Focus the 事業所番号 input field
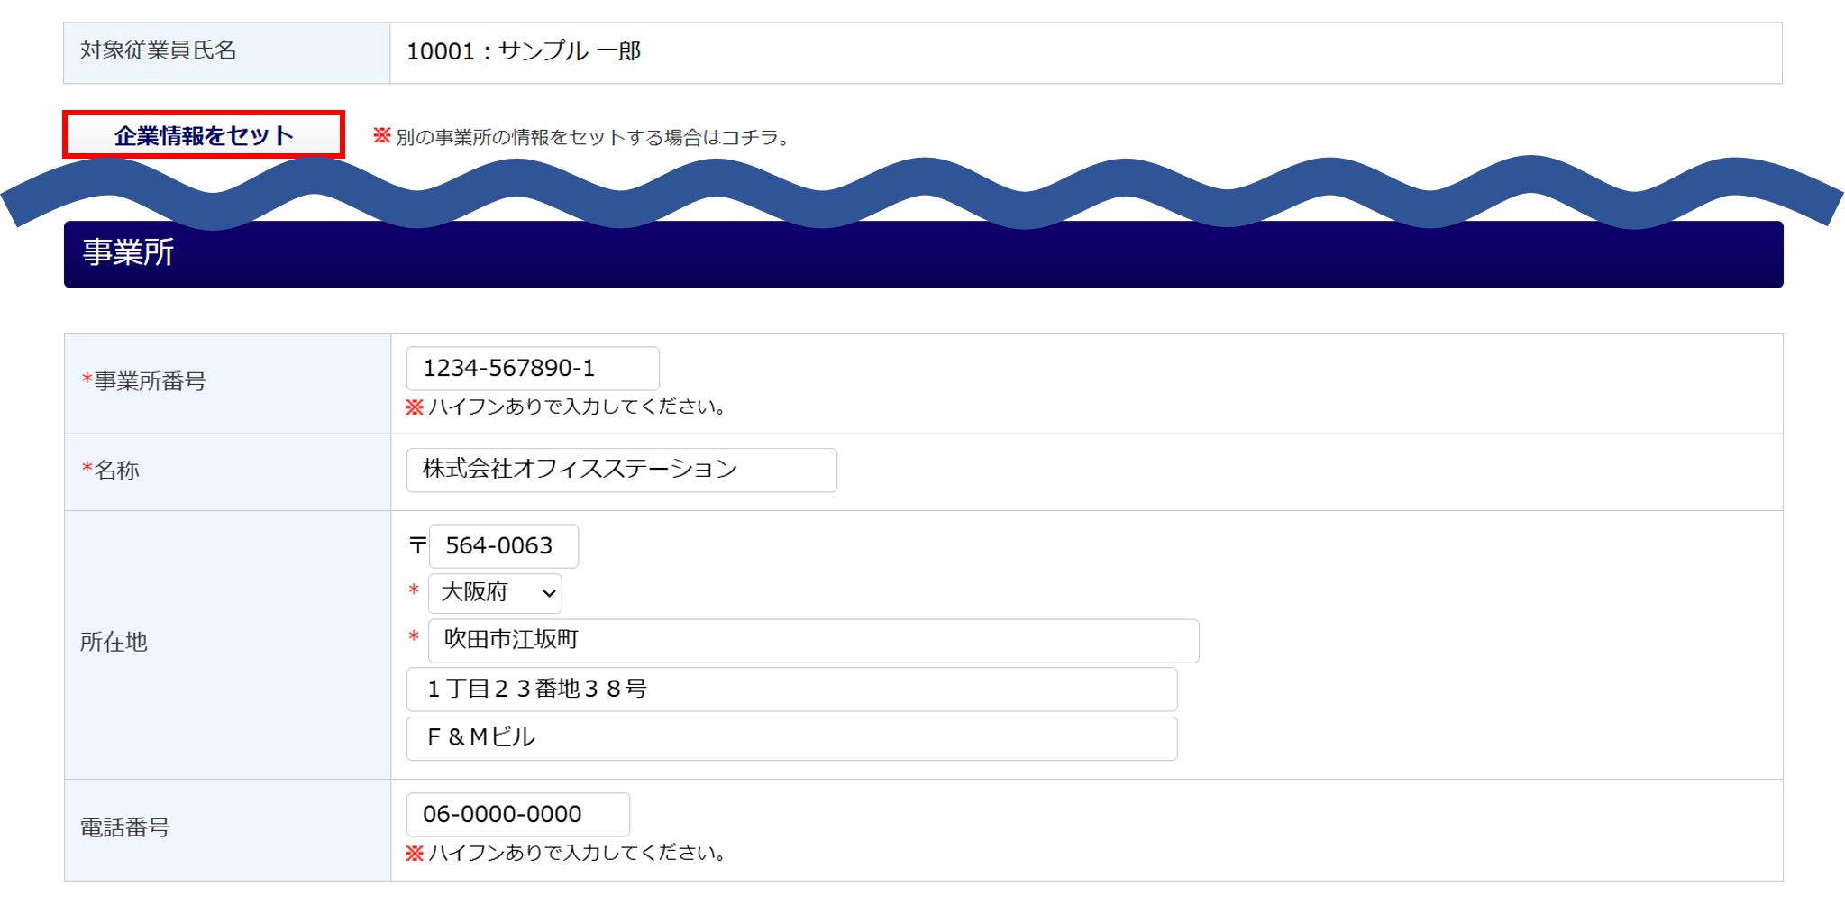Viewport: 1845px width, 914px height. coord(532,369)
